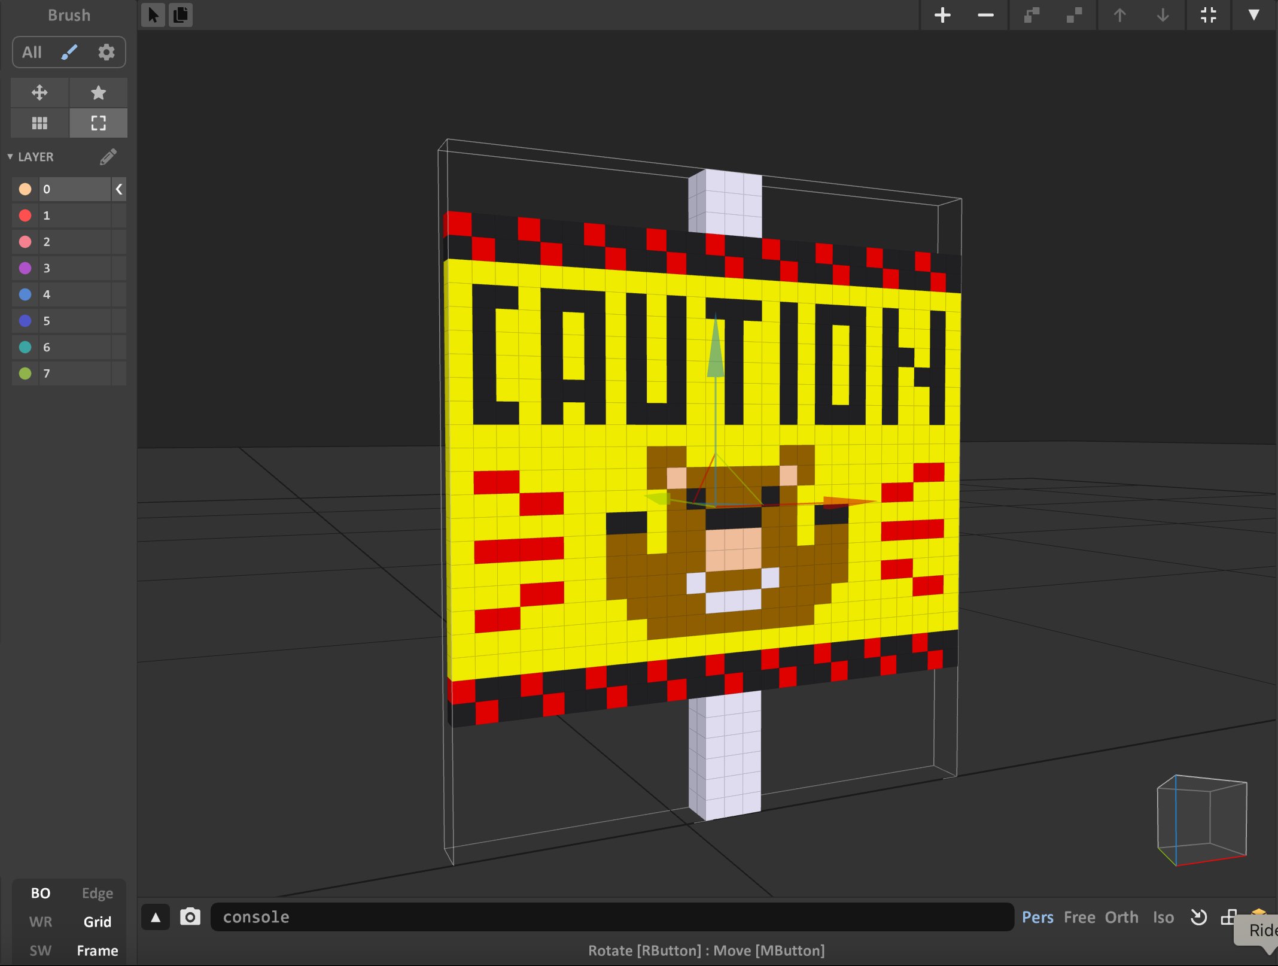Click the indigo color dot of layer 5
The height and width of the screenshot is (966, 1278).
(x=25, y=321)
